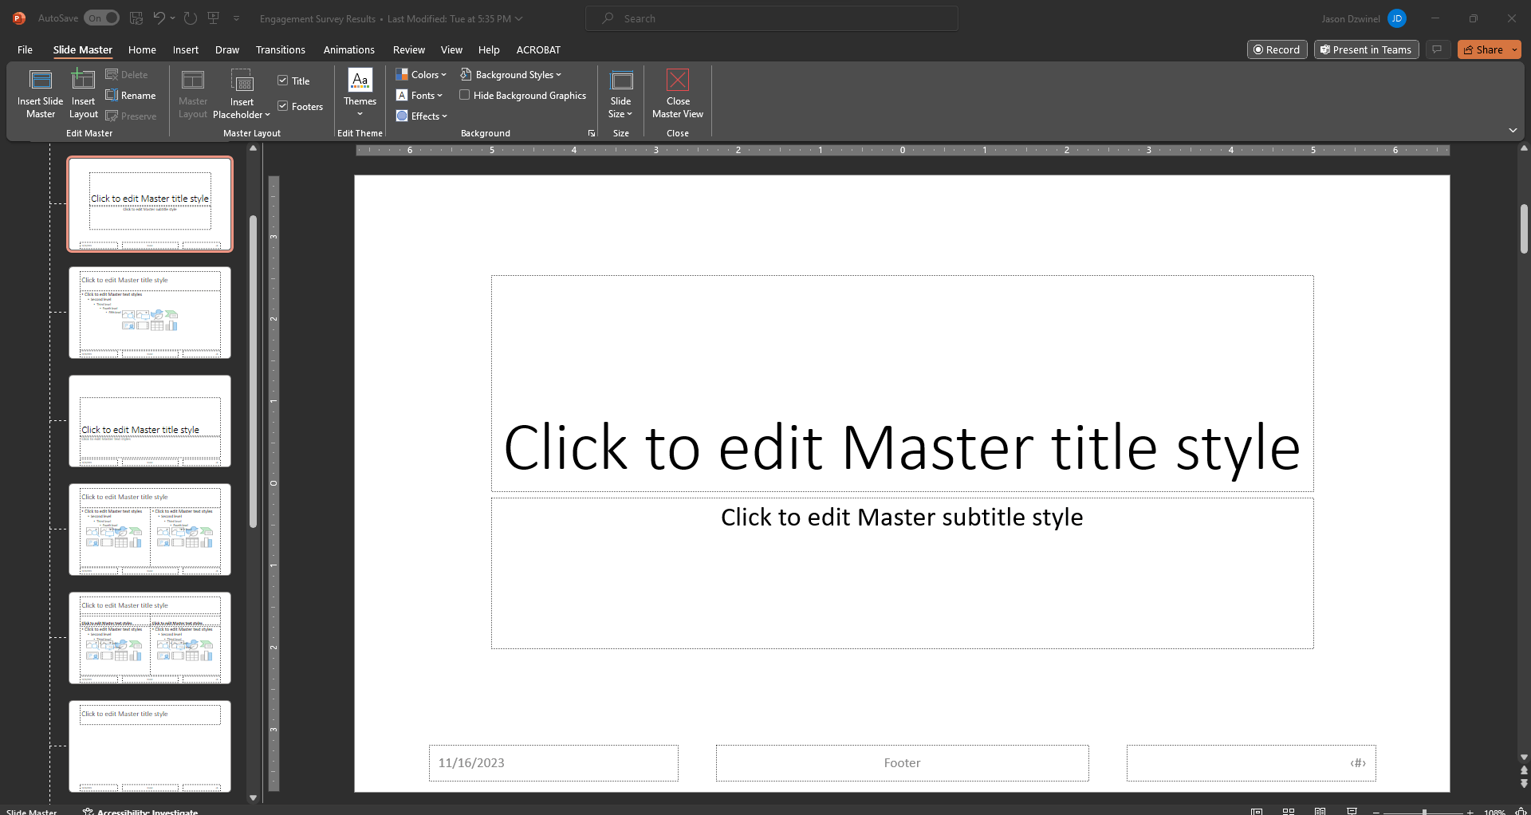Click the zoom out minus button
This screenshot has width=1531, height=815.
click(1378, 812)
